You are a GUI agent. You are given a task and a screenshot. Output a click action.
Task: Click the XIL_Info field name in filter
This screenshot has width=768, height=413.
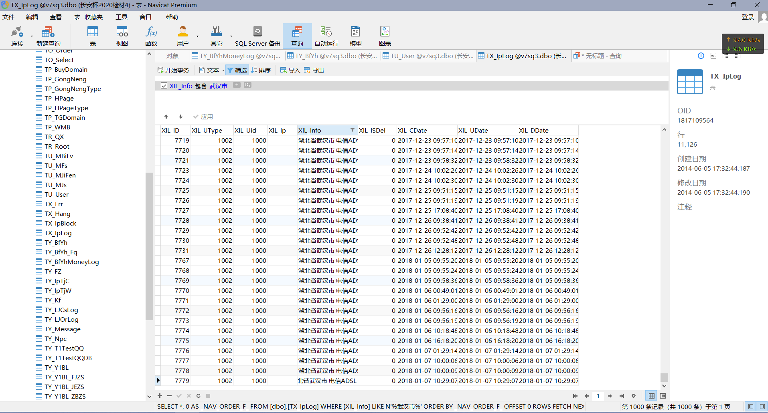[x=181, y=86]
